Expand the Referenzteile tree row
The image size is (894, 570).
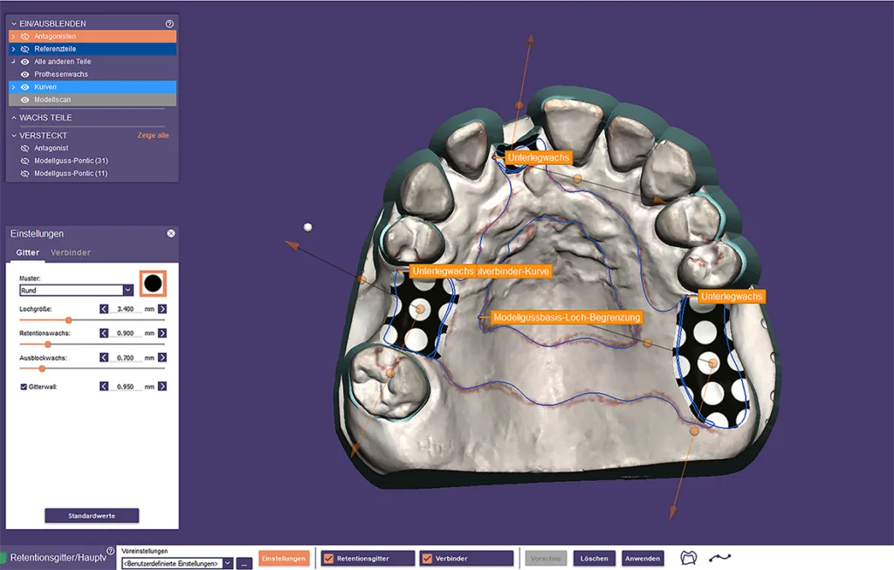[x=13, y=49]
